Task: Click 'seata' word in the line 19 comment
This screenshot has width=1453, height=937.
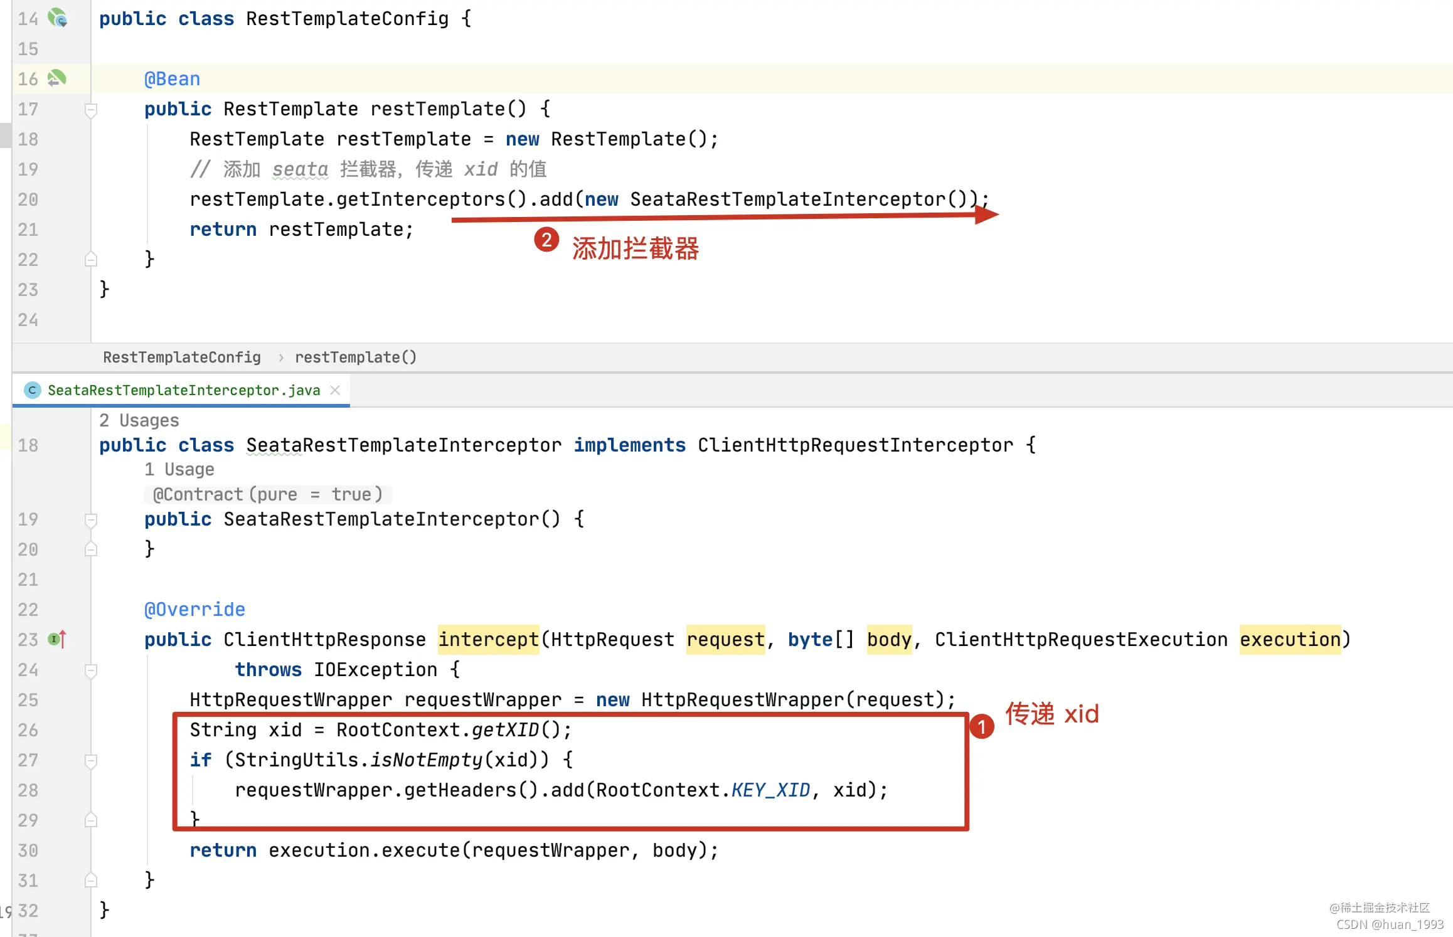Action: pyautogui.click(x=301, y=169)
